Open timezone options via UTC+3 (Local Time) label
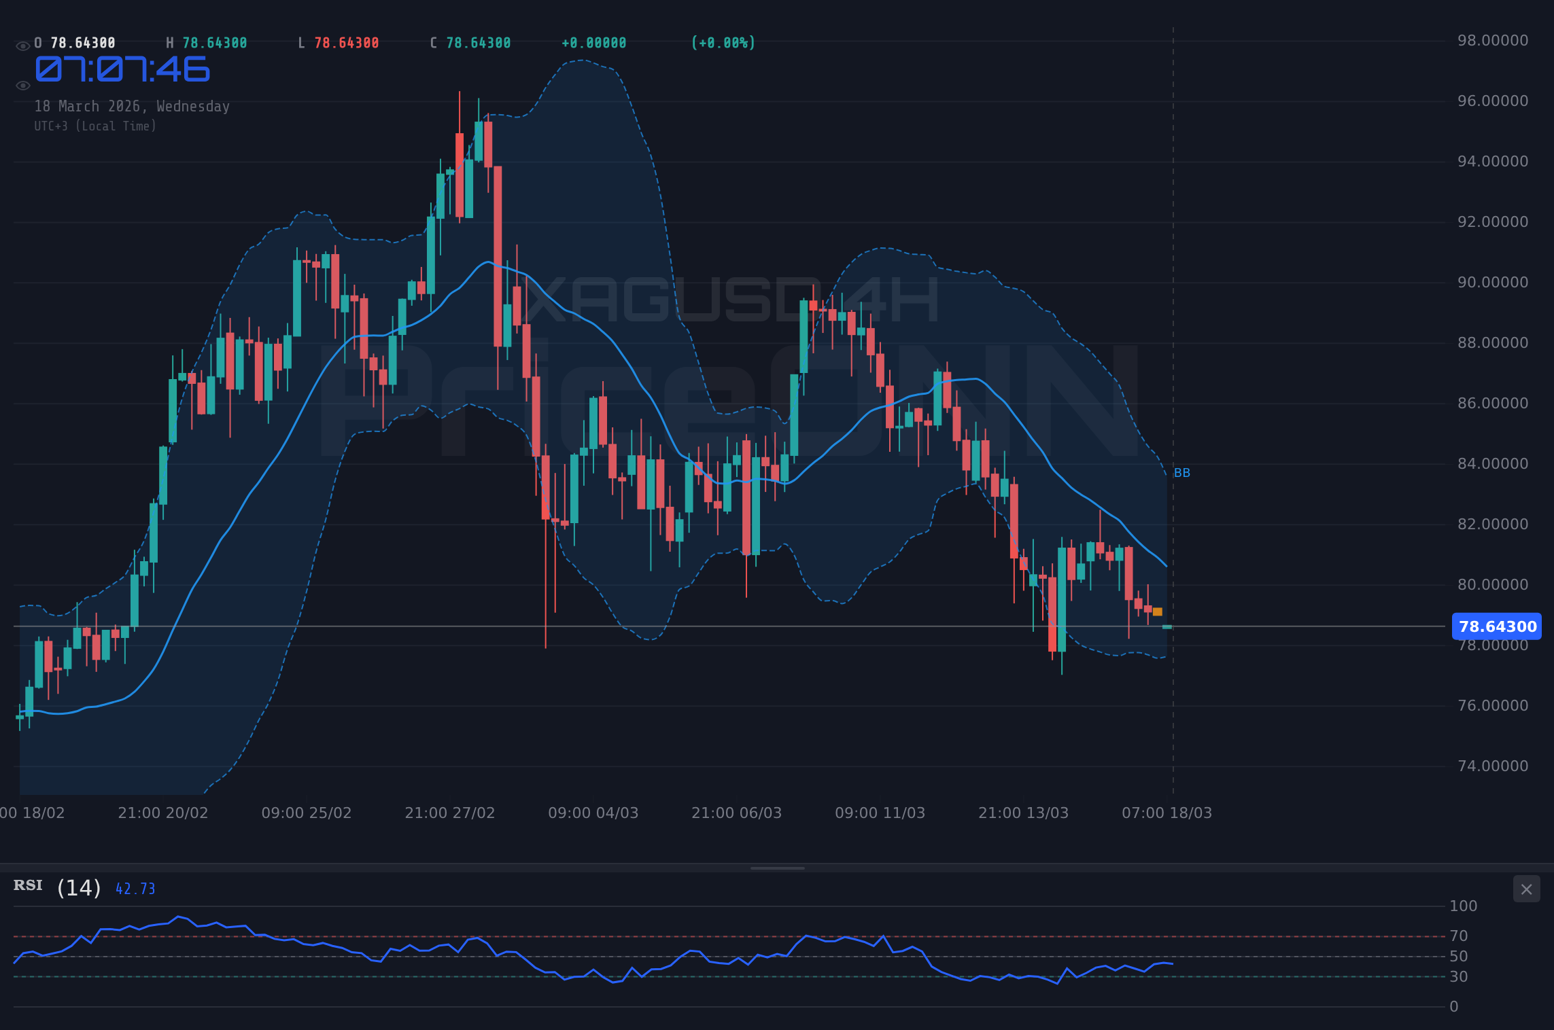 coord(95,126)
